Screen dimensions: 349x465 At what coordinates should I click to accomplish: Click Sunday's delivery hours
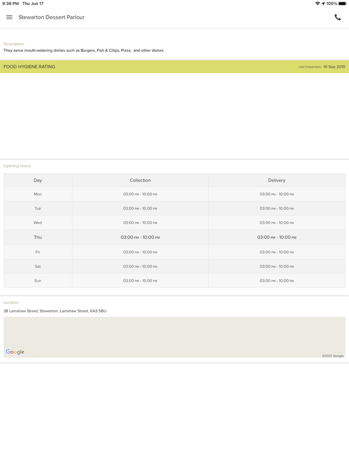tap(277, 280)
